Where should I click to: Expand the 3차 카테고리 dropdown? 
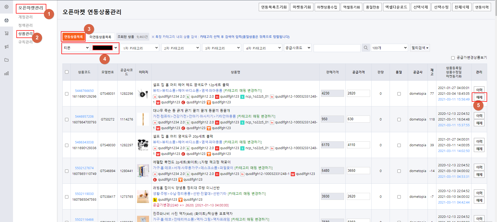[222, 48]
